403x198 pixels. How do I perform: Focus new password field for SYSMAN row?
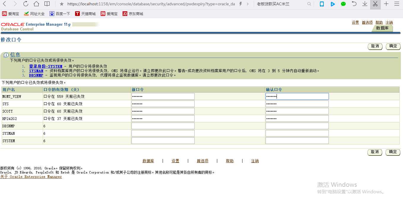[163, 133]
